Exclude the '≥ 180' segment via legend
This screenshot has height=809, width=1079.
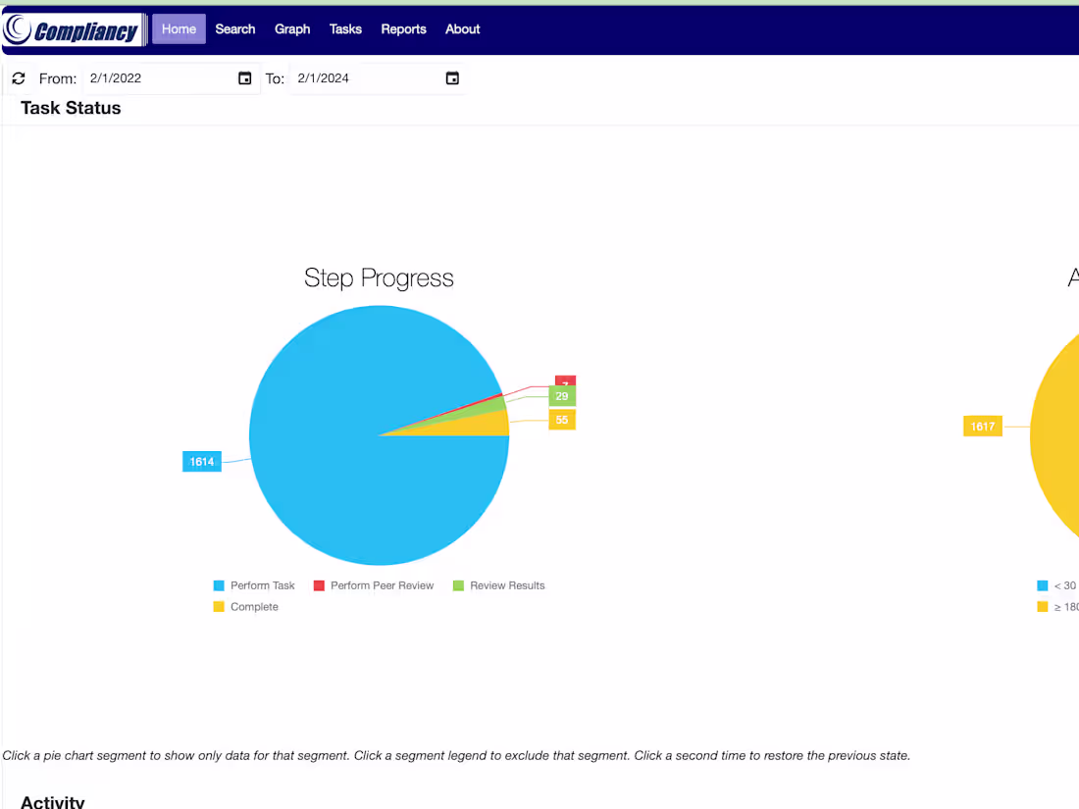pos(1062,606)
